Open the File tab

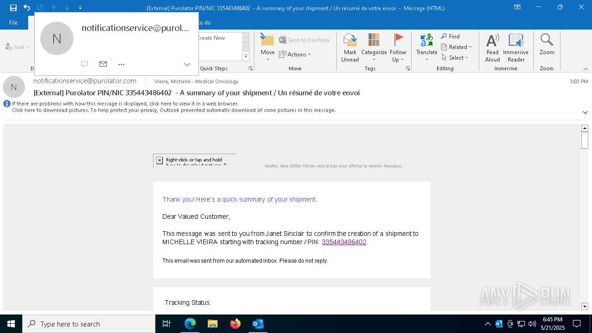(13, 22)
